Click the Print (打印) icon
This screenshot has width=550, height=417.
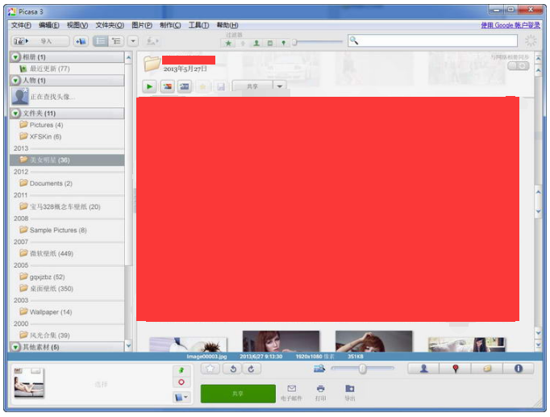click(321, 389)
